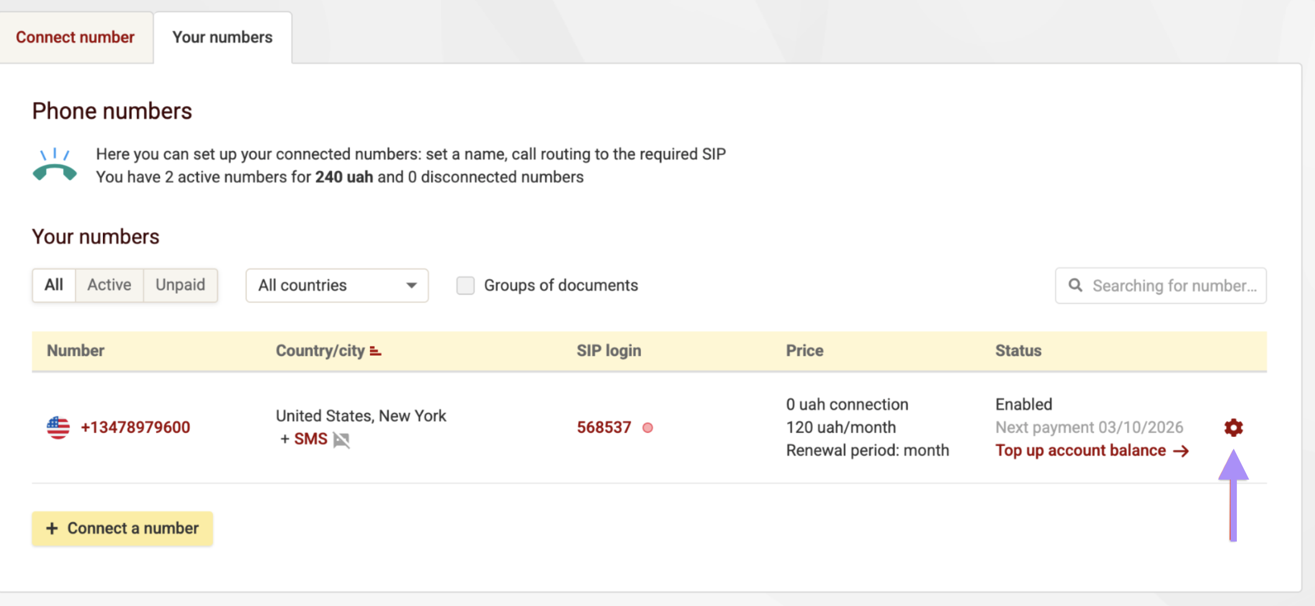Image resolution: width=1315 pixels, height=606 pixels.
Task: Open the phone number +13478979600 link
Action: click(x=135, y=428)
